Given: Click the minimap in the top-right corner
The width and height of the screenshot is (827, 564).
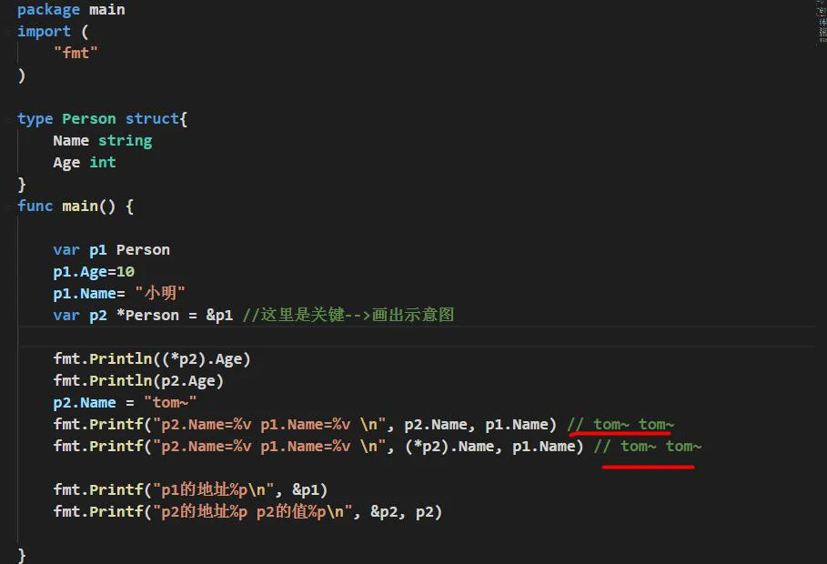Looking at the screenshot, I should click(822, 21).
